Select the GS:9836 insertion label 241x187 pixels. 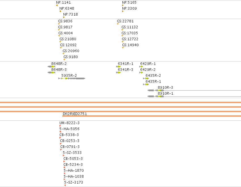[65, 21]
